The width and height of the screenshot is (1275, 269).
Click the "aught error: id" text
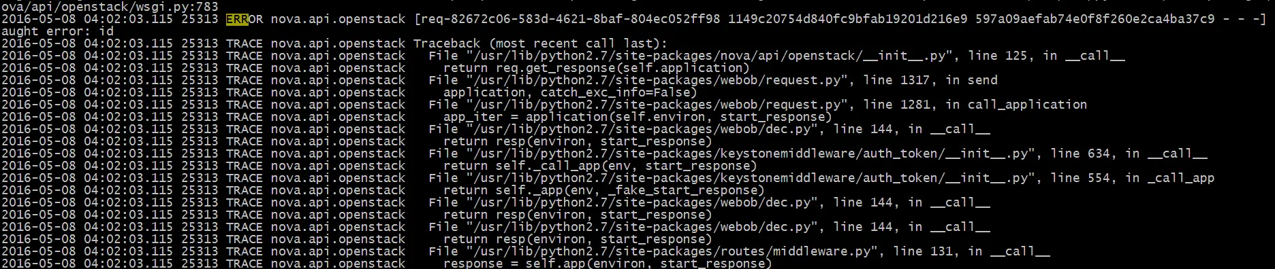[57, 31]
